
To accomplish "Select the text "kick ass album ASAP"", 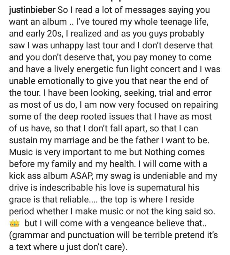I will (51, 176).
